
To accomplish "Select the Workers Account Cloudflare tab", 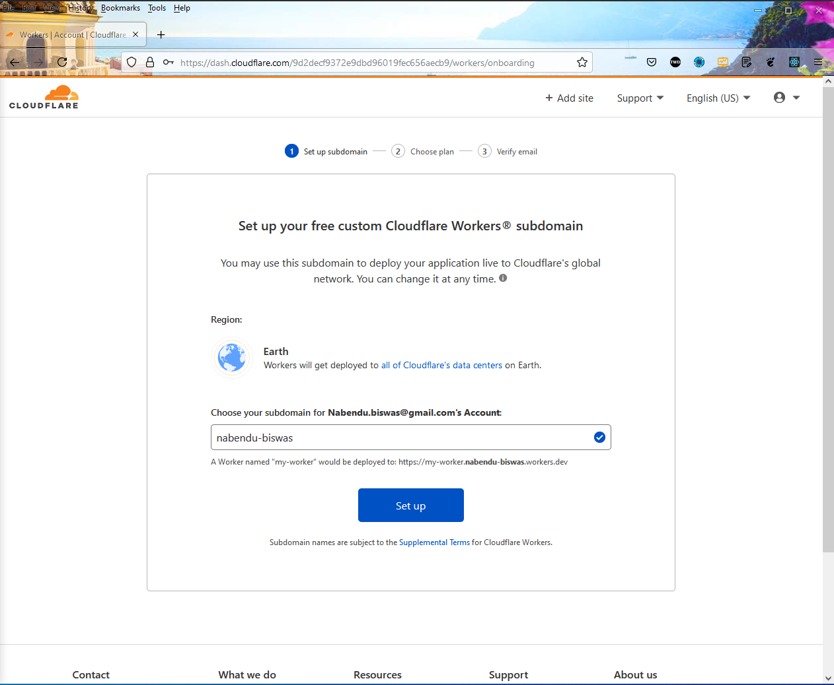I will click(73, 34).
